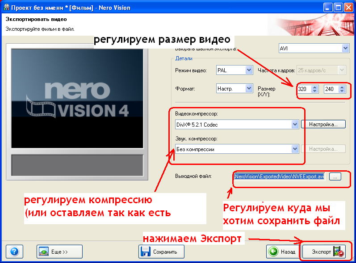The height and width of the screenshot is (263, 356).
Task: Close the Nero Vision window
Action: [x=348, y=8]
